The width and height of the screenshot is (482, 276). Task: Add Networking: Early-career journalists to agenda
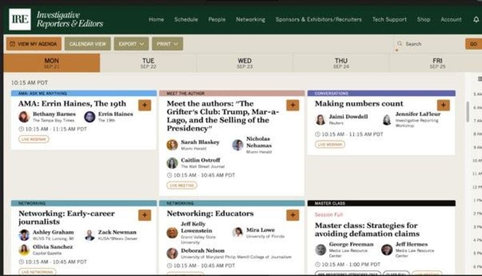pos(145,215)
